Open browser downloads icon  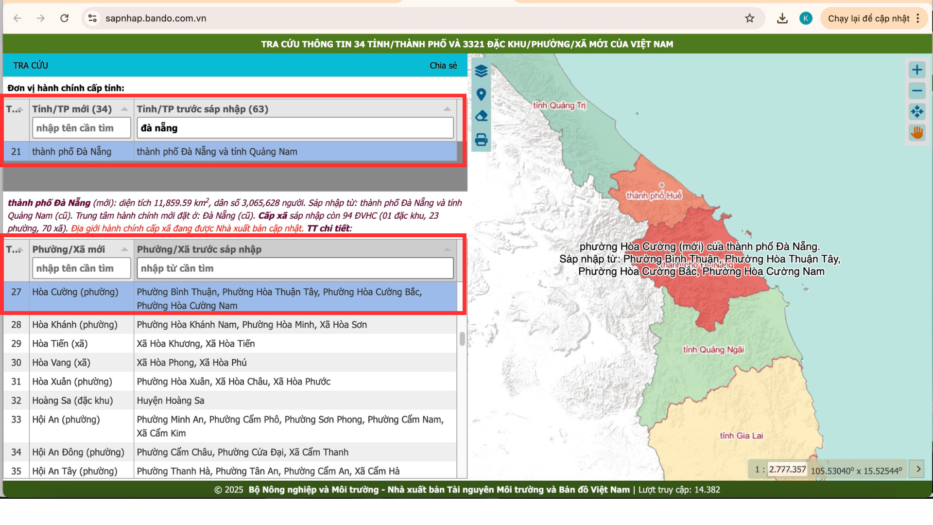coord(782,18)
